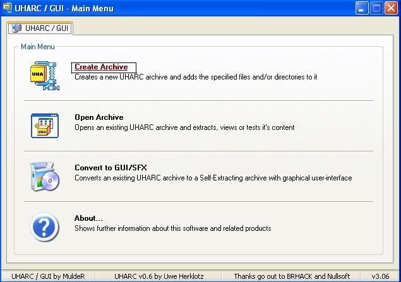Click the v3.06 version status entry
Image resolution: width=401 pixels, height=282 pixels.
[381, 276]
